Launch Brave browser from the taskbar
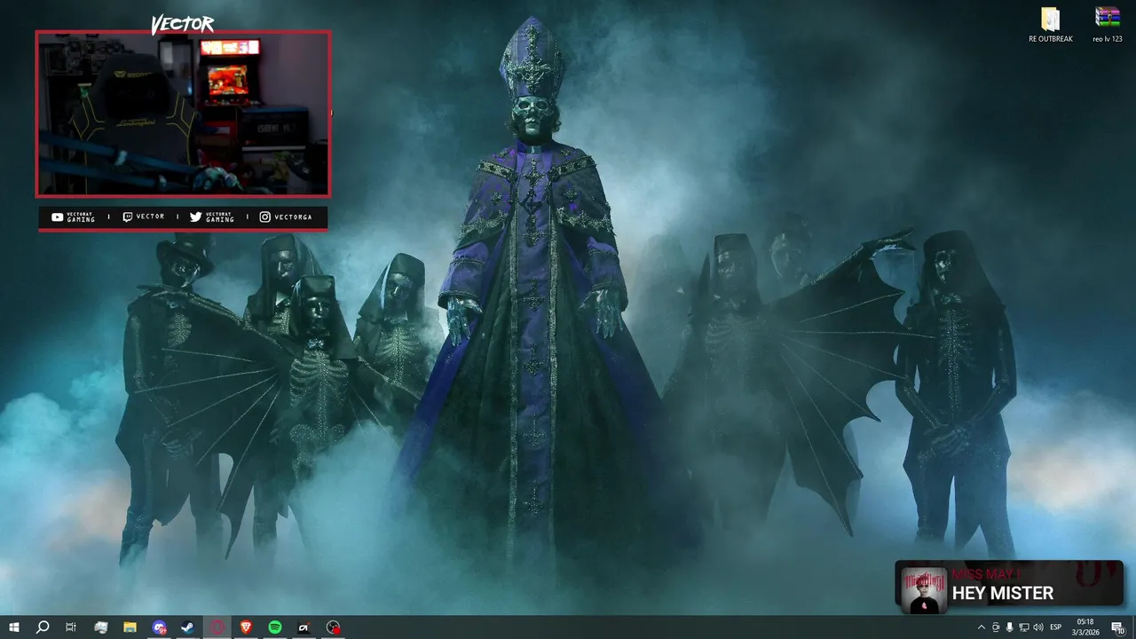The width and height of the screenshot is (1136, 639). pos(246,627)
